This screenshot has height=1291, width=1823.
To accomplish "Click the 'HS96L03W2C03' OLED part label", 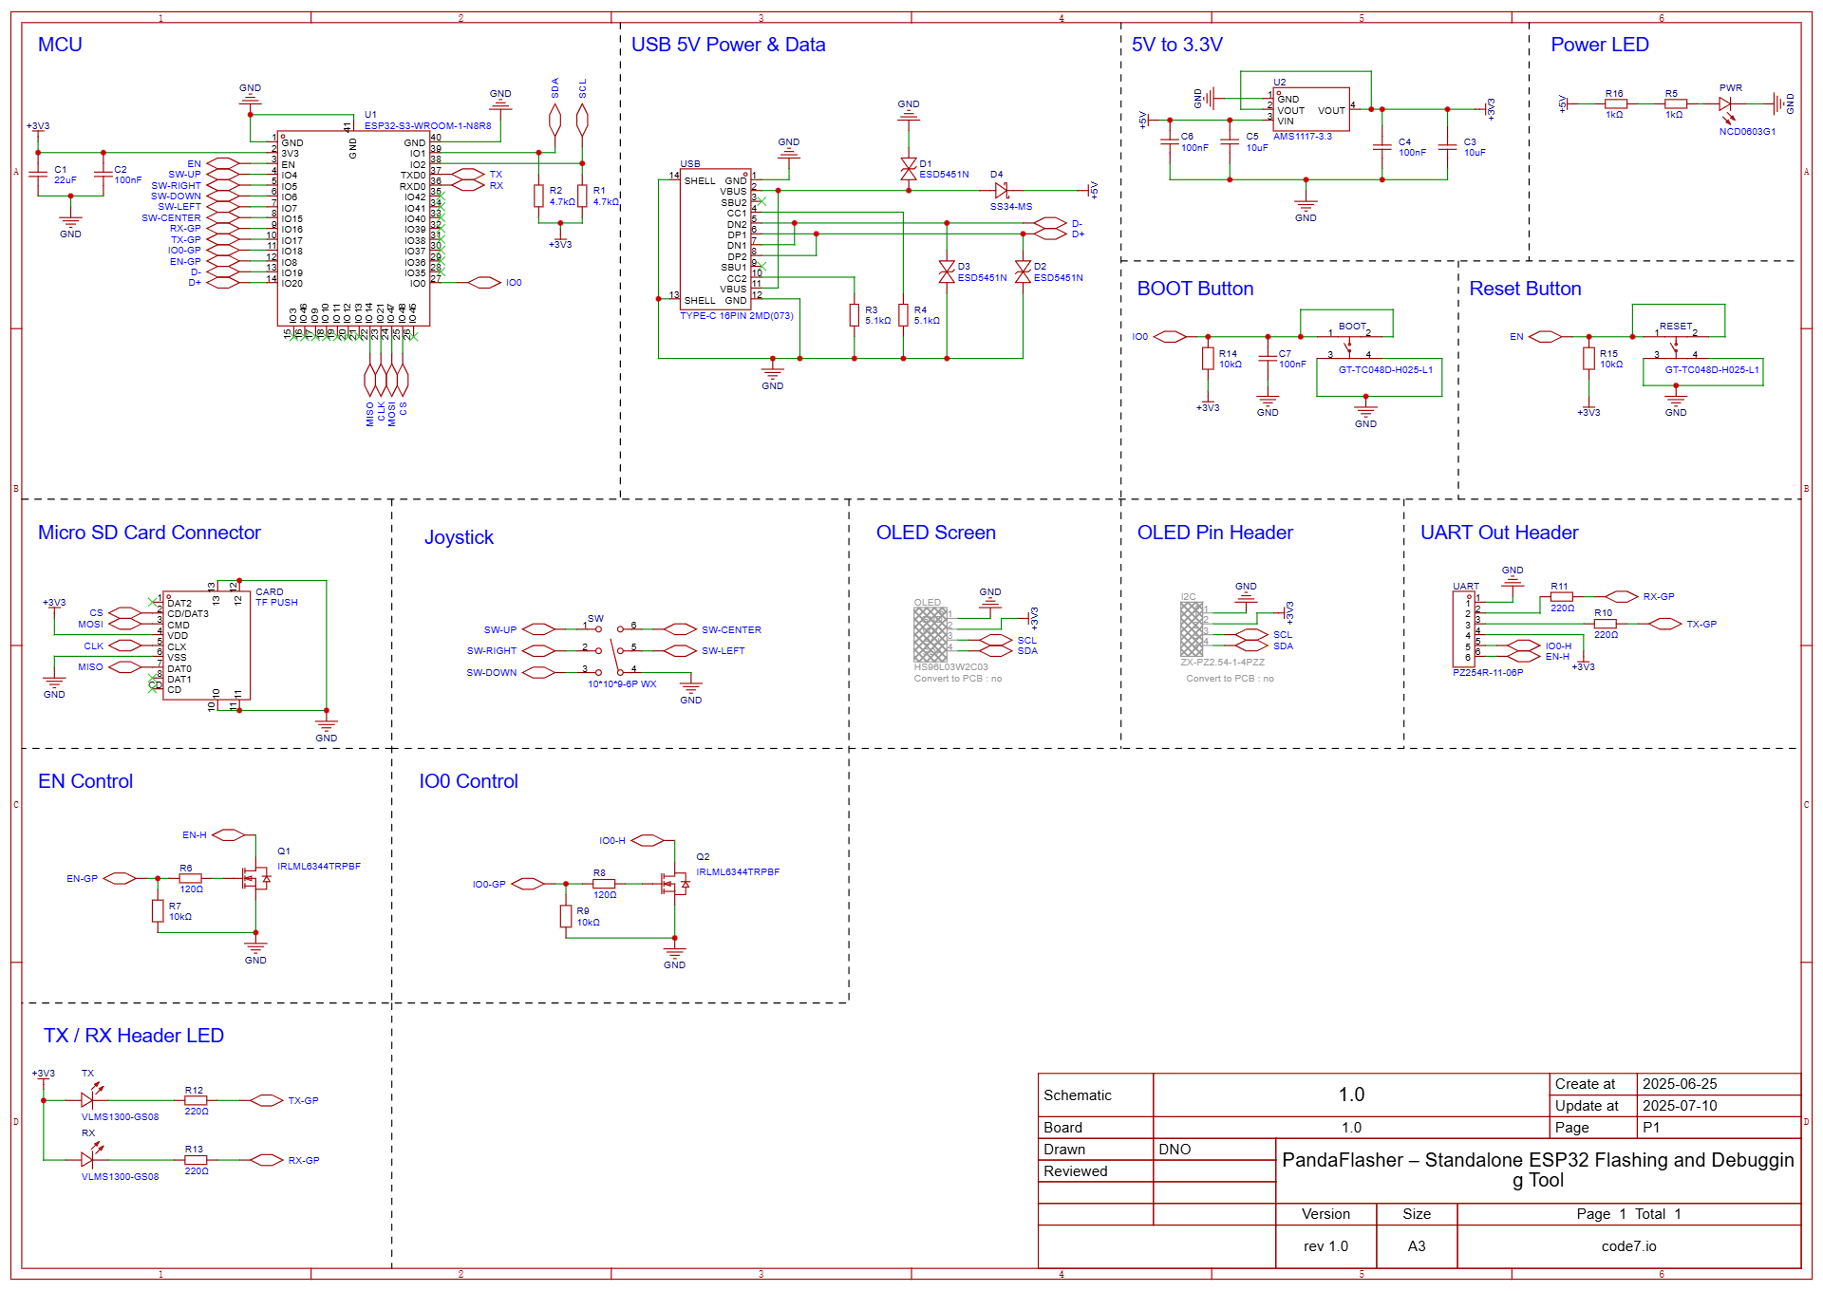I will (950, 667).
